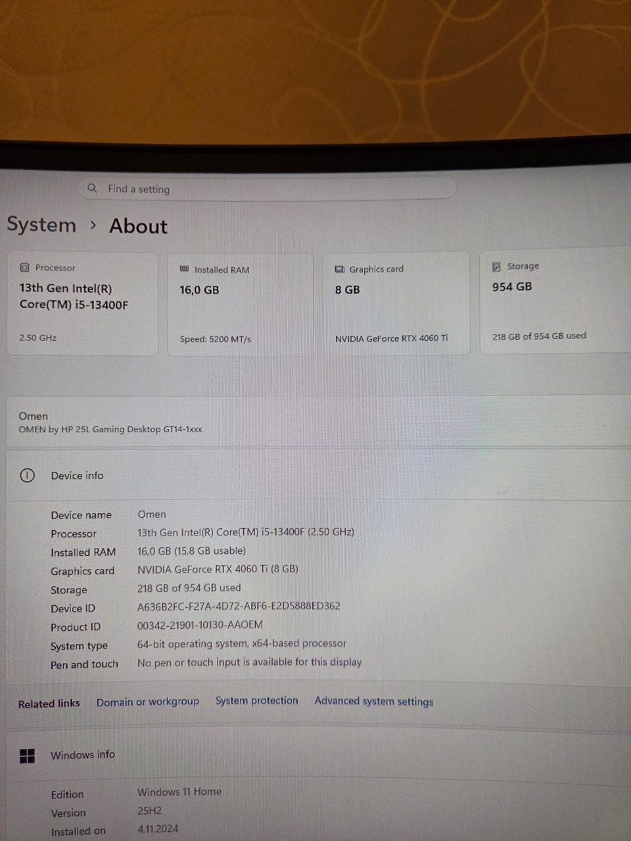
Task: Select the Device name value "Omen"
Action: [152, 514]
